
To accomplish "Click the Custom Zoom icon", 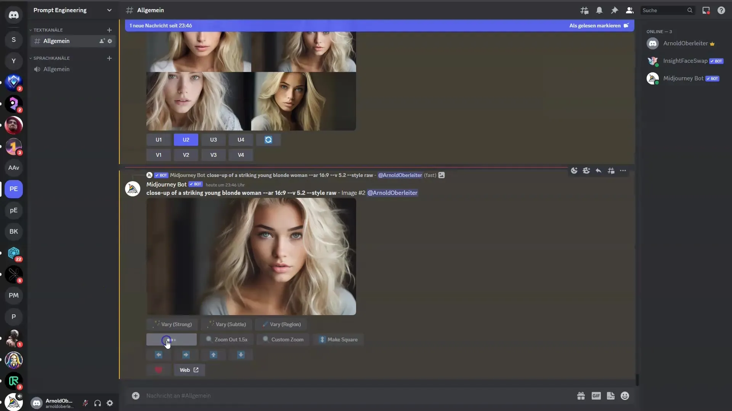I will coord(265,339).
